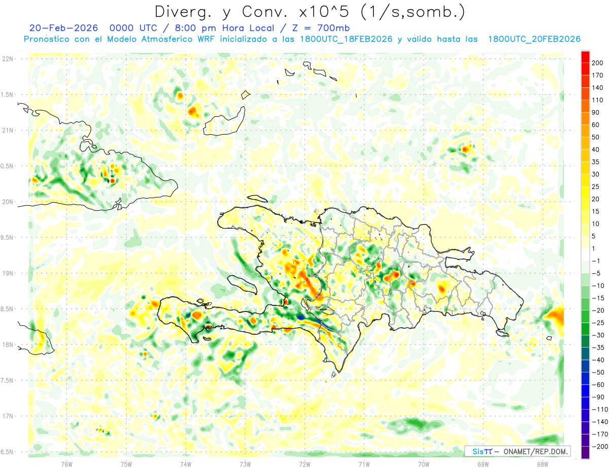Click the 19N latitude label
The width and height of the screenshot is (609, 471).
pyautogui.click(x=8, y=273)
